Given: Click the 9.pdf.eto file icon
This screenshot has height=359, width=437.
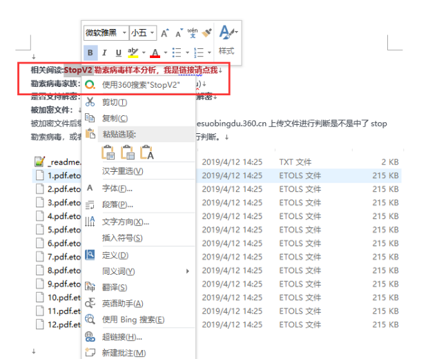Looking at the screenshot, I should (40, 284).
